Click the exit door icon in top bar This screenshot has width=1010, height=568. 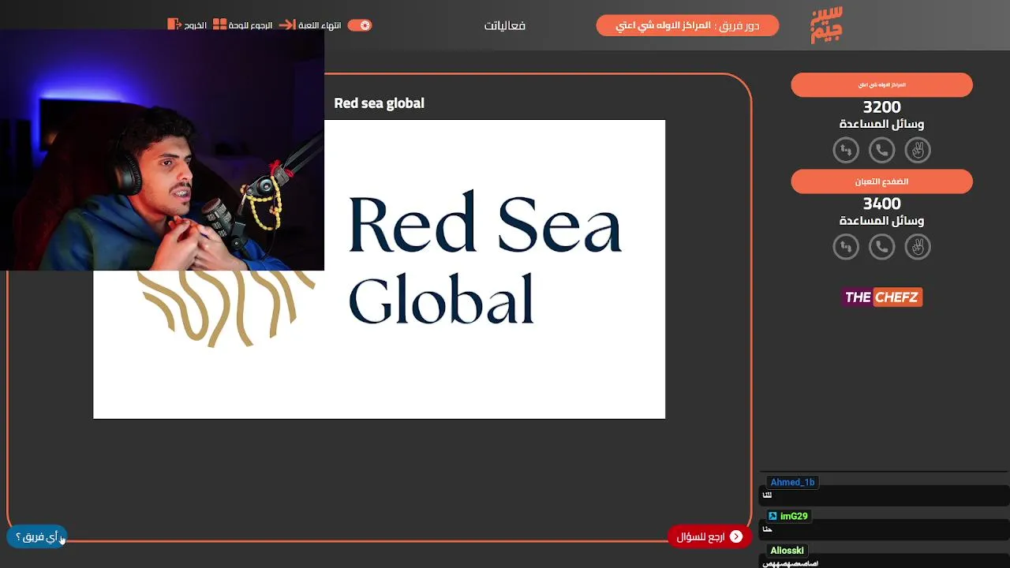coord(174,24)
